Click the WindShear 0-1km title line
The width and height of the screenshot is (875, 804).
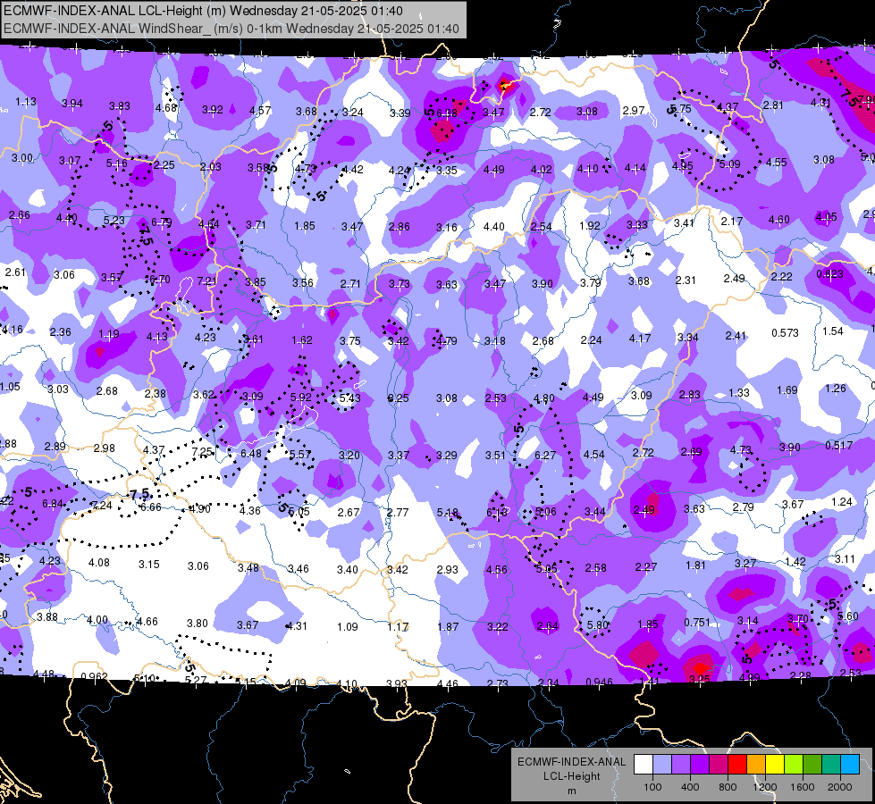pos(231,29)
